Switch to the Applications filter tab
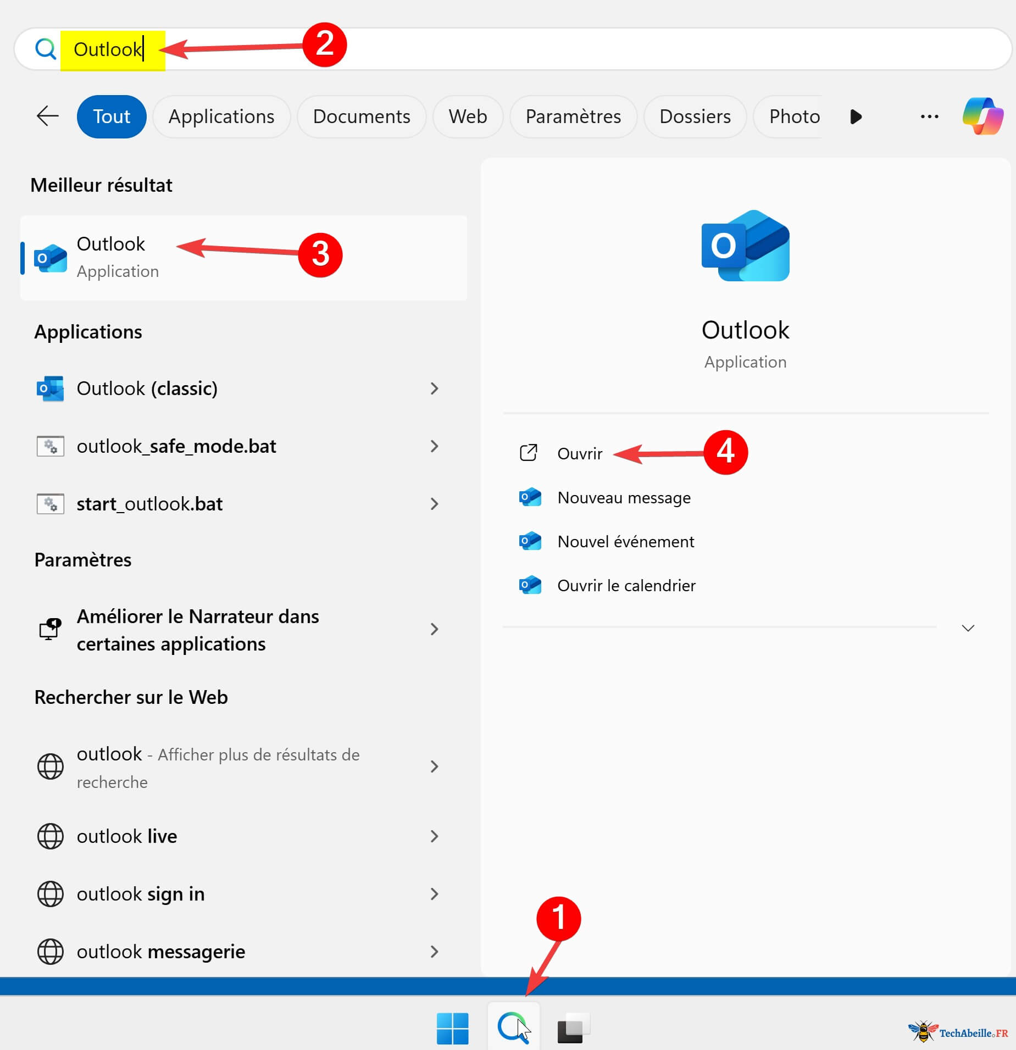1016x1050 pixels. click(x=221, y=116)
